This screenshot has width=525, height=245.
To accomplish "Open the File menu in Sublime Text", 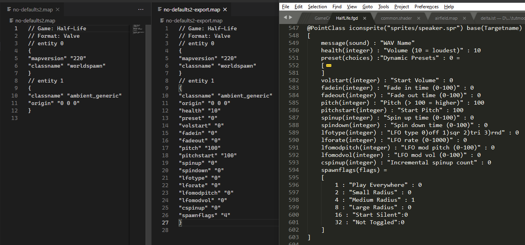I will 286,7.
